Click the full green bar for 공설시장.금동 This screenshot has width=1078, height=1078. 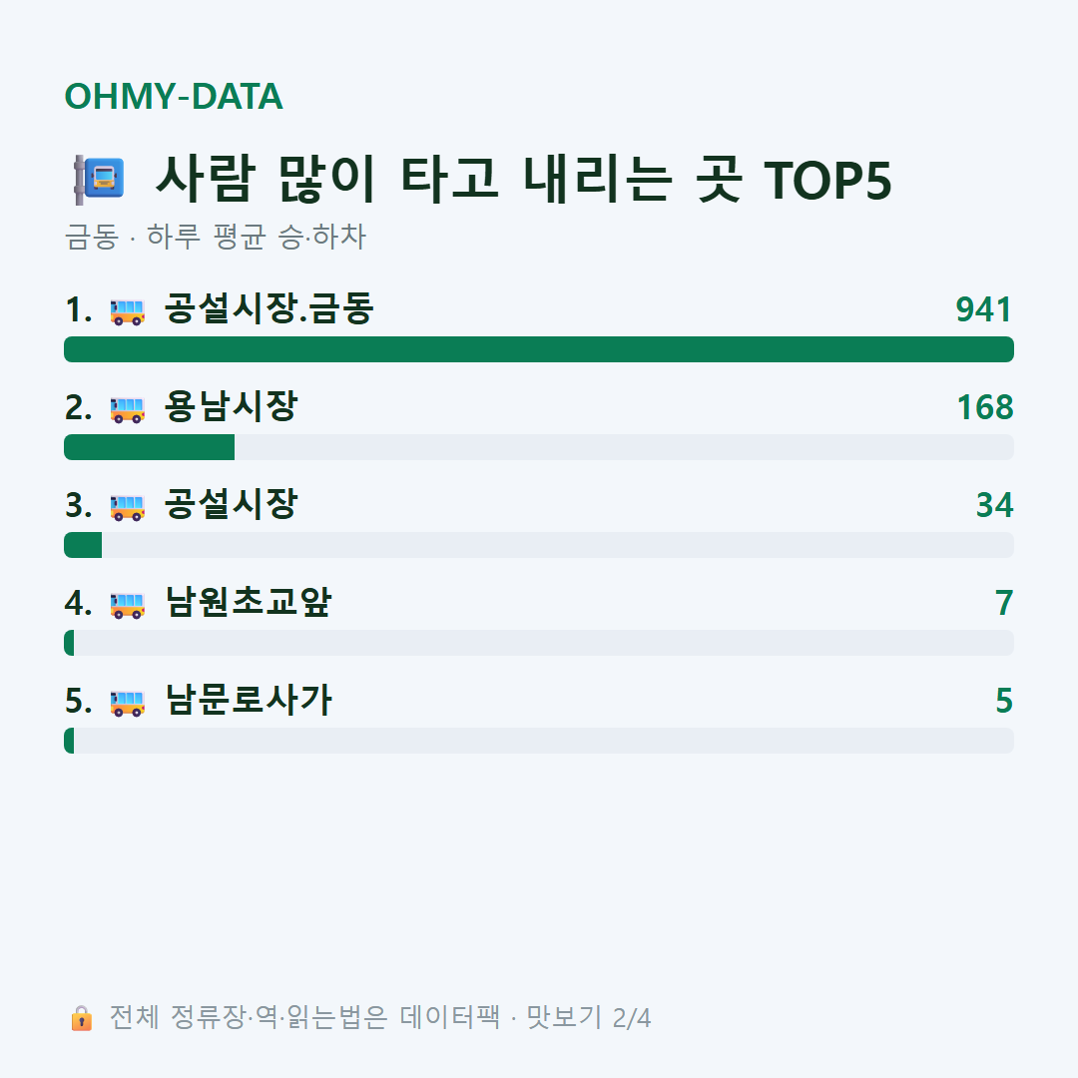coord(539,349)
